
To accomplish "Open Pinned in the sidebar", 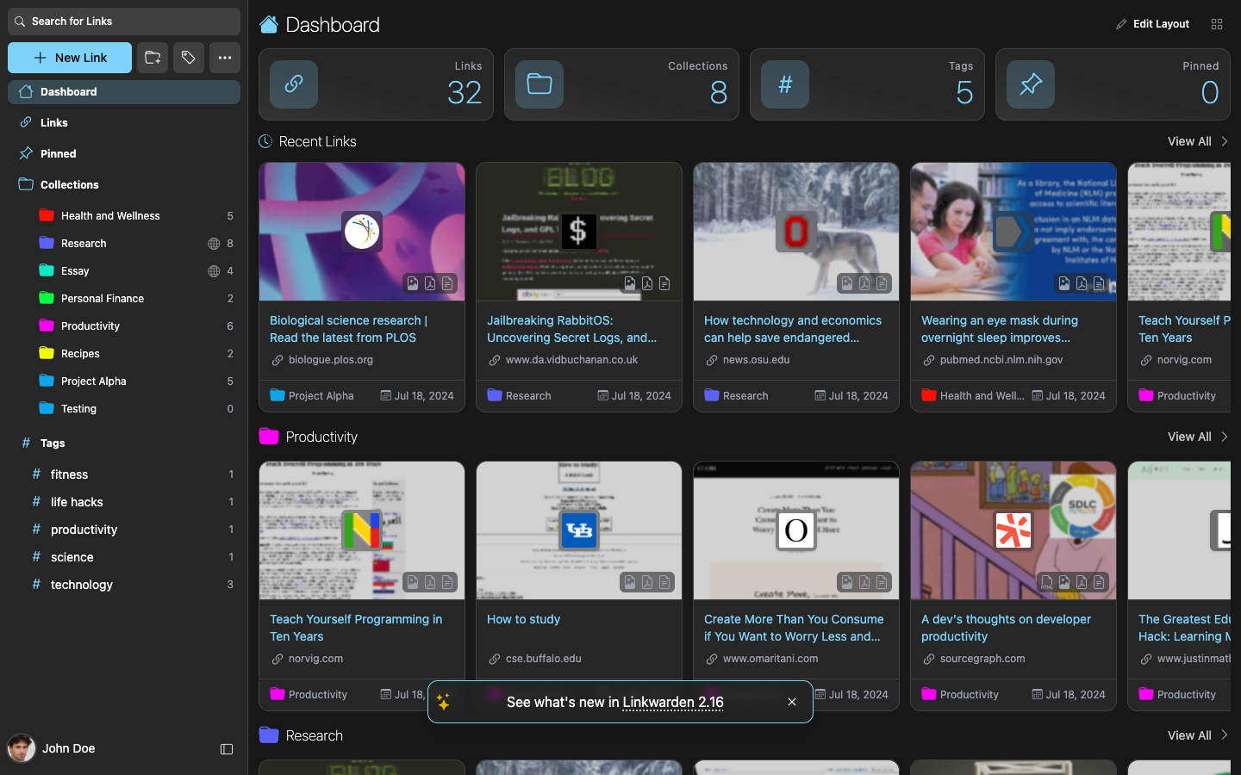I will pyautogui.click(x=124, y=154).
